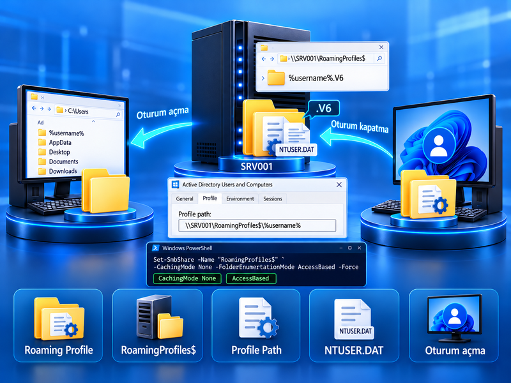Switch to the Sessions tab
Image resolution: width=511 pixels, height=383 pixels.
273,199
